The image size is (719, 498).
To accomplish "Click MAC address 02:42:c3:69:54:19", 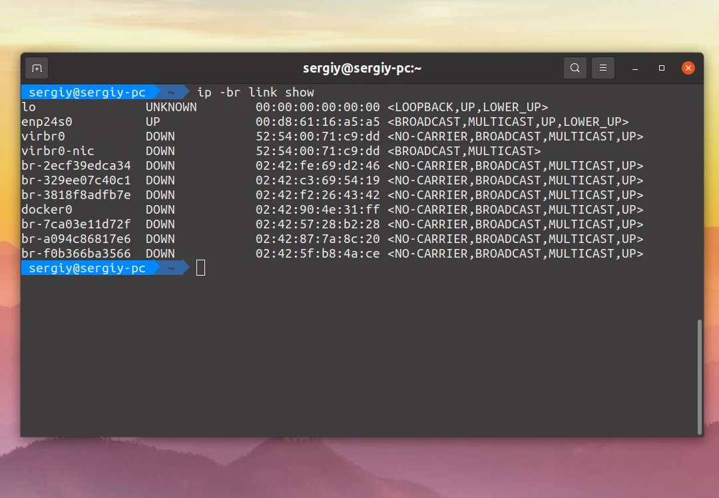I will pos(318,180).
